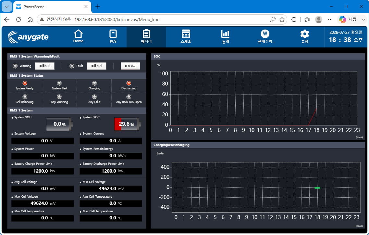Open the 스케줄 schedule menu
The height and width of the screenshot is (235, 369).
point(186,36)
